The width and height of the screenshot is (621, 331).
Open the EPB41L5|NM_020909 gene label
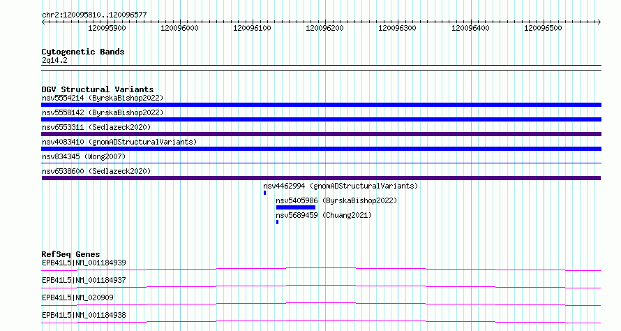point(77,297)
